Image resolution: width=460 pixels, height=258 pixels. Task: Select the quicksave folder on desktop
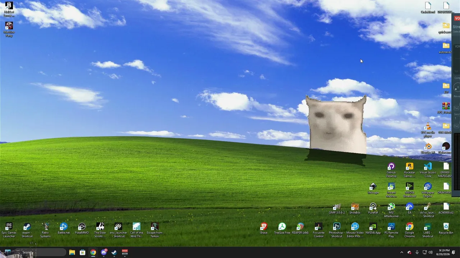446,28
